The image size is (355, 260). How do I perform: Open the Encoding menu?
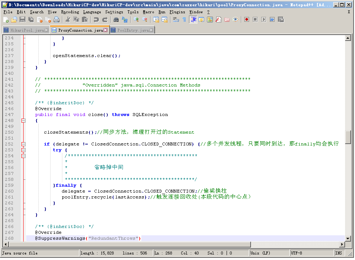coord(70,12)
